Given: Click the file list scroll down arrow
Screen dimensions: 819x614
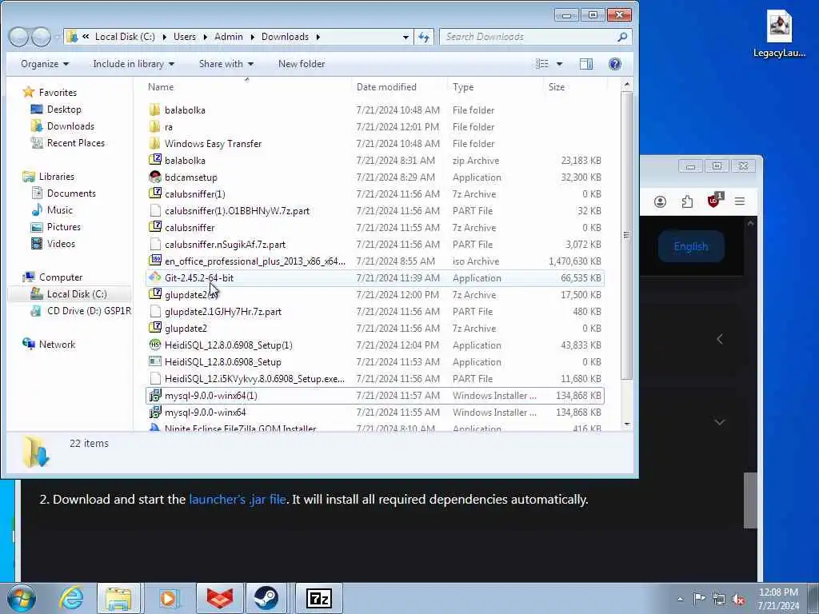Looking at the screenshot, I should (x=627, y=425).
